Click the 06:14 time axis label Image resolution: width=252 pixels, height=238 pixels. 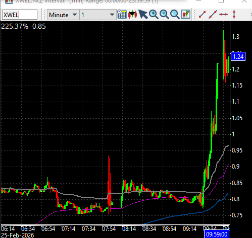[x=8, y=229]
